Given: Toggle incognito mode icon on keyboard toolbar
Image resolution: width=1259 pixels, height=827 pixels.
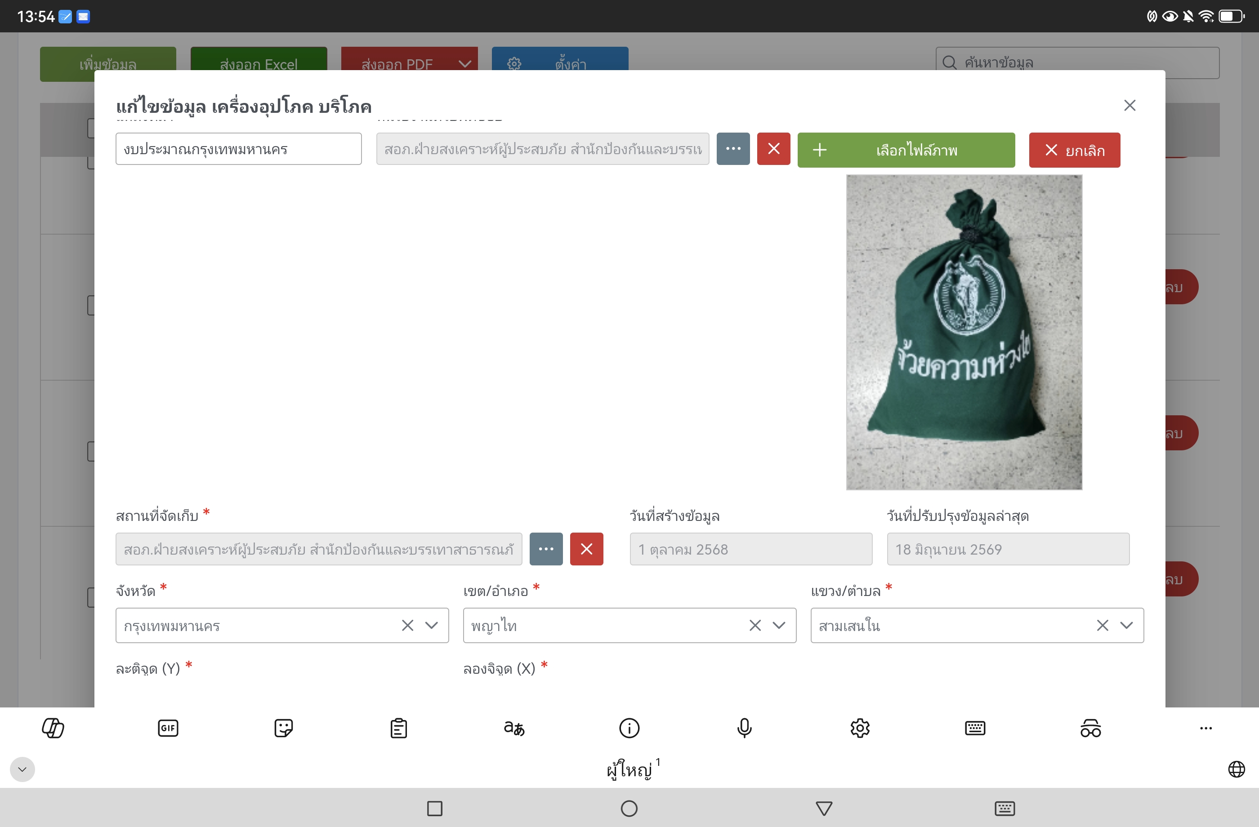Looking at the screenshot, I should tap(1091, 728).
